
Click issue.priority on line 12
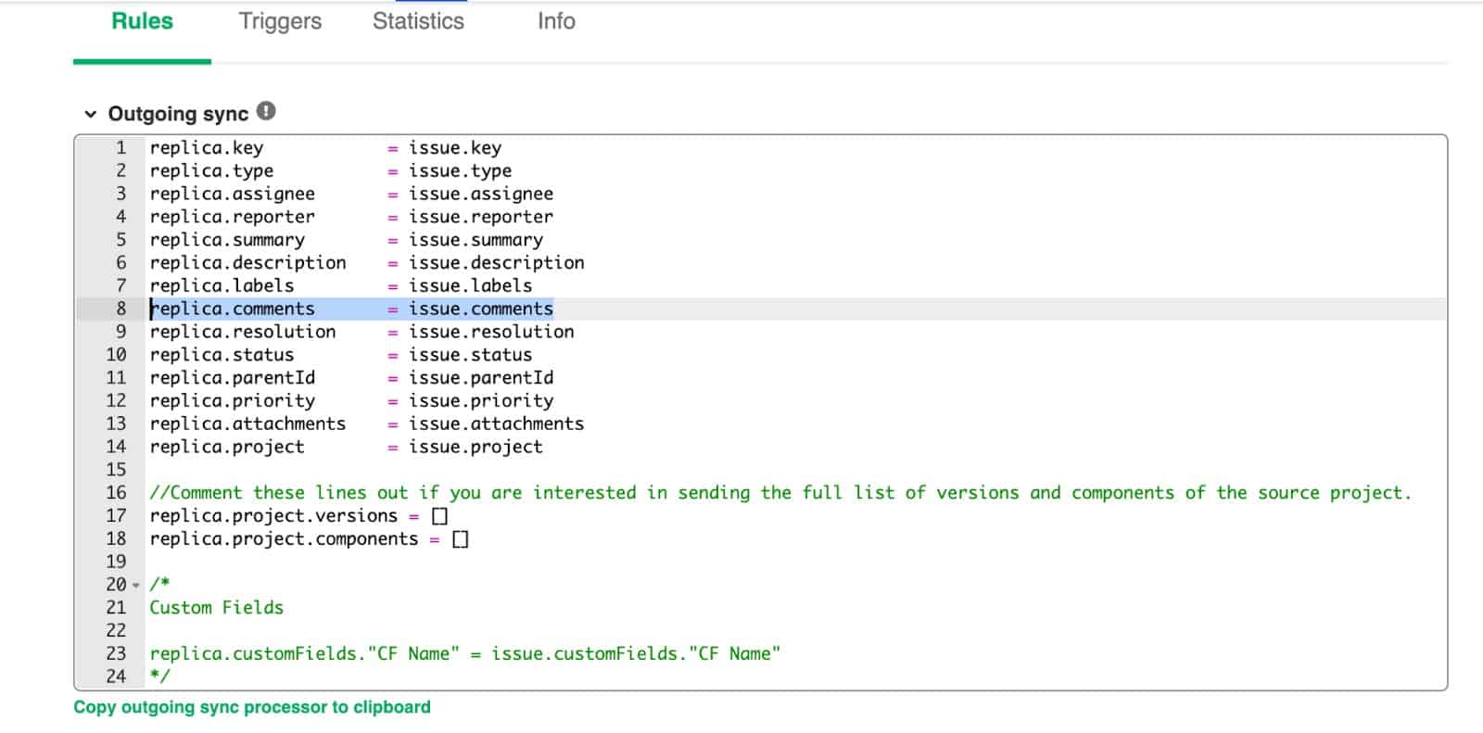(481, 401)
